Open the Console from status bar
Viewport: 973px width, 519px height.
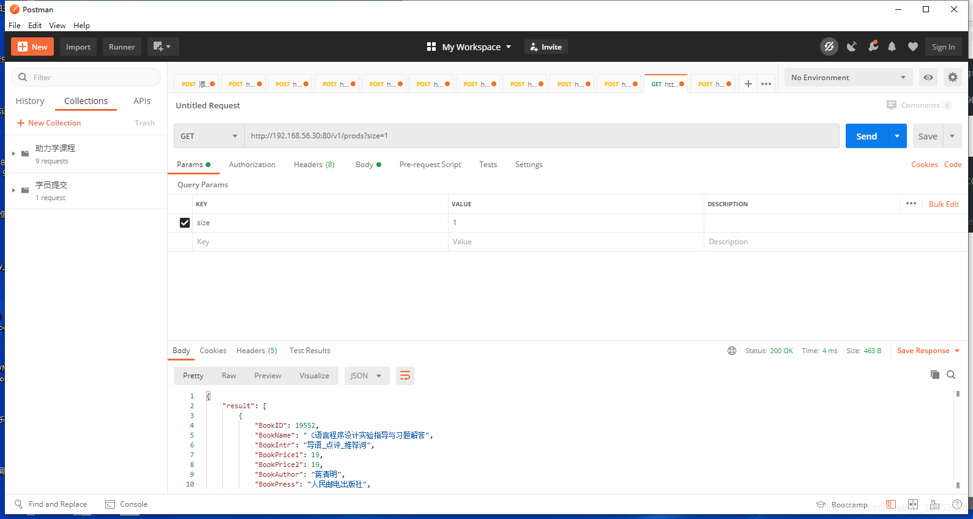click(127, 504)
